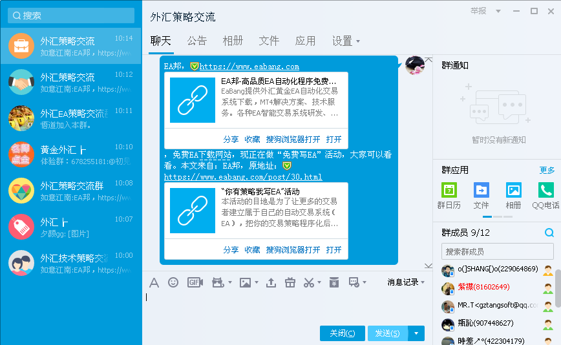Click 更多 in 群应用 section
561x345 pixels.
(547, 170)
